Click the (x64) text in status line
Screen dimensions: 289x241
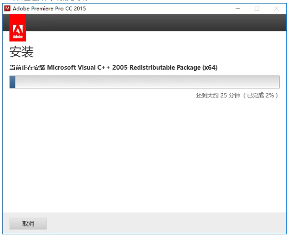click(210, 68)
